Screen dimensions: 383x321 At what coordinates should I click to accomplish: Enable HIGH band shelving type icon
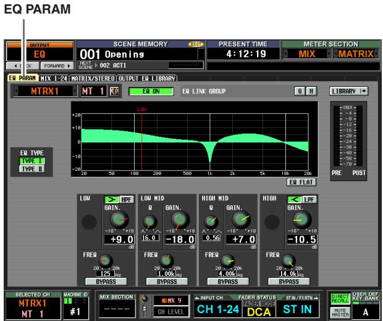(295, 200)
